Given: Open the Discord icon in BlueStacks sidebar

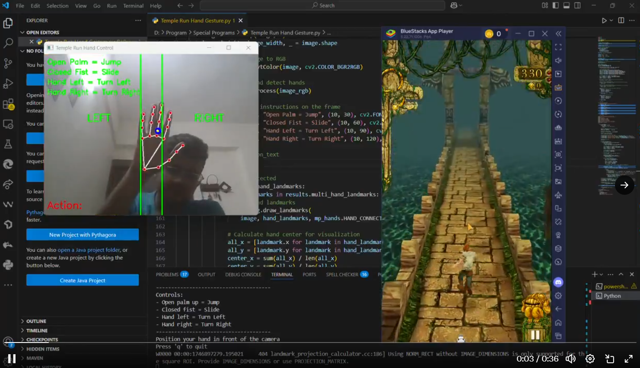Looking at the screenshot, I should (558, 282).
